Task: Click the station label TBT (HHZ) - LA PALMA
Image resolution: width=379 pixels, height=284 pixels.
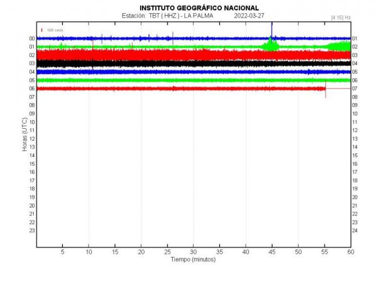Action: [167, 16]
